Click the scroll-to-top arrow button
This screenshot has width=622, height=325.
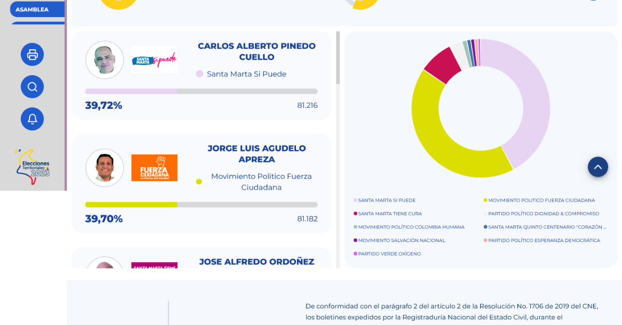(598, 167)
